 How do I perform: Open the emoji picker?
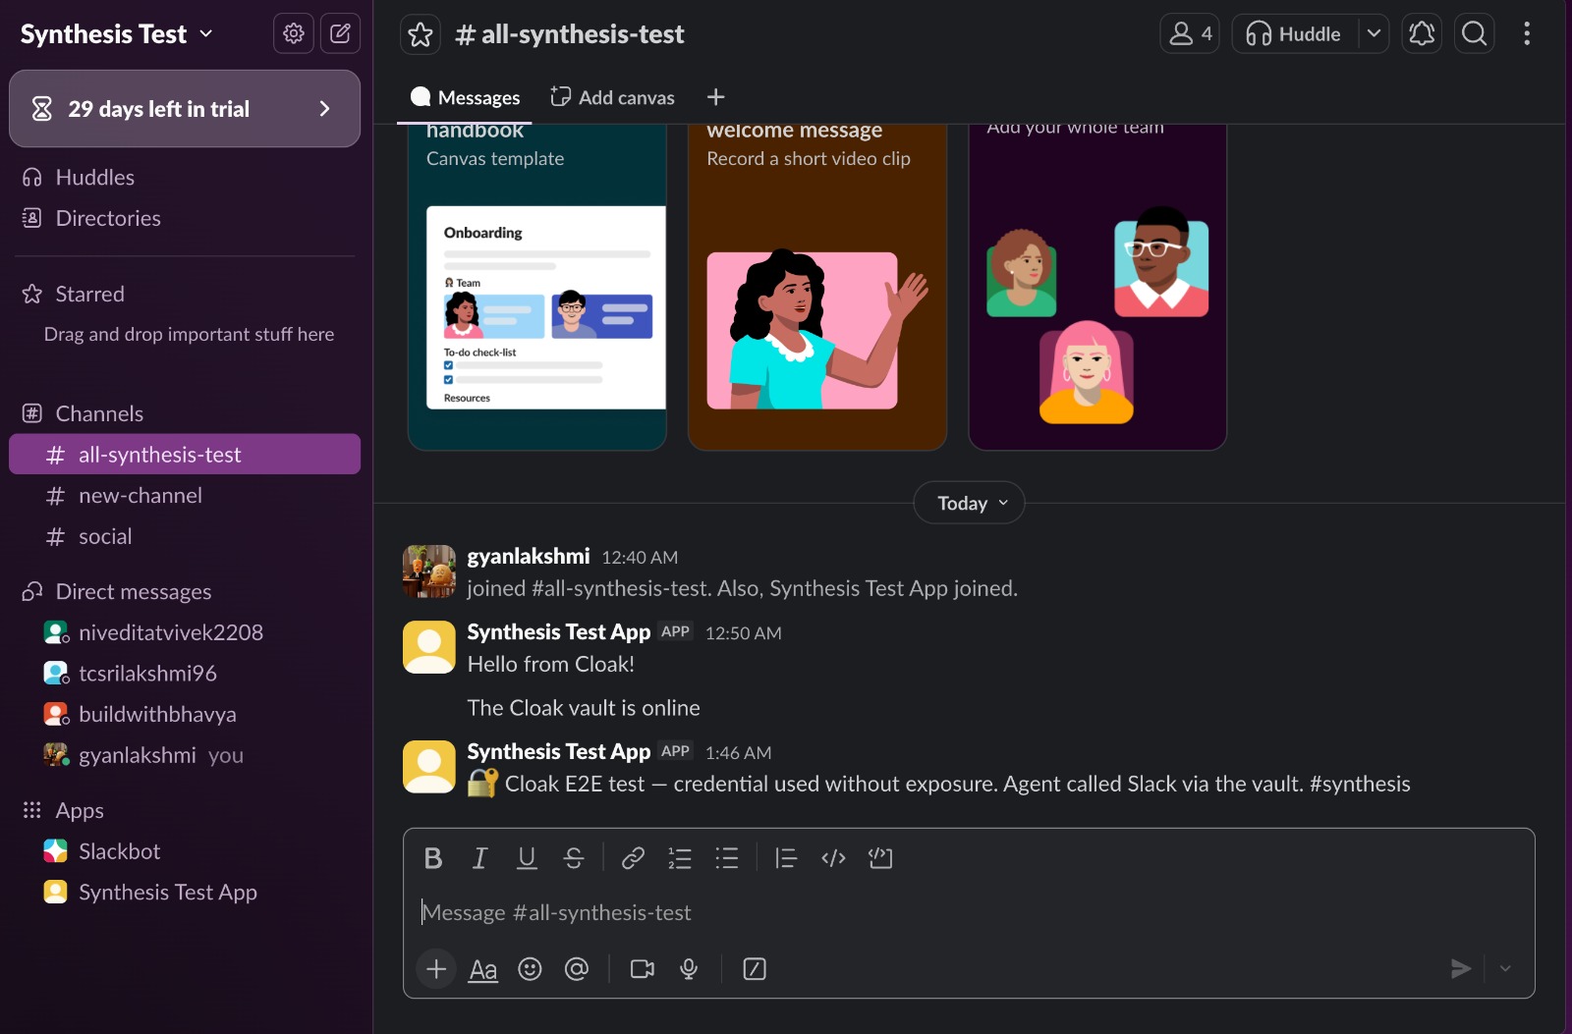coord(530,969)
